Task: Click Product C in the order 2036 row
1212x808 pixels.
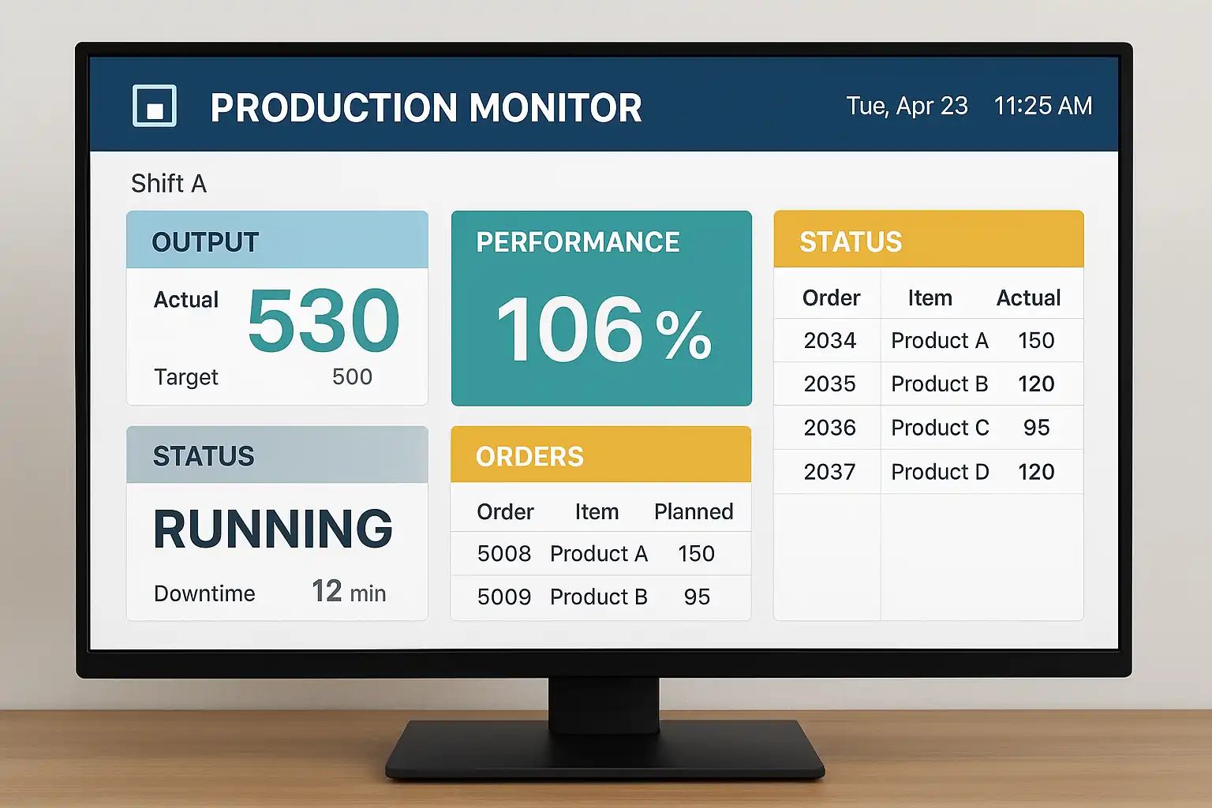Action: [x=940, y=428]
